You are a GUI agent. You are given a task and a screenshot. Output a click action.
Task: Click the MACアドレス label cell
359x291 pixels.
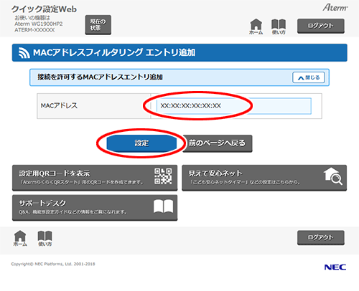coord(94,106)
